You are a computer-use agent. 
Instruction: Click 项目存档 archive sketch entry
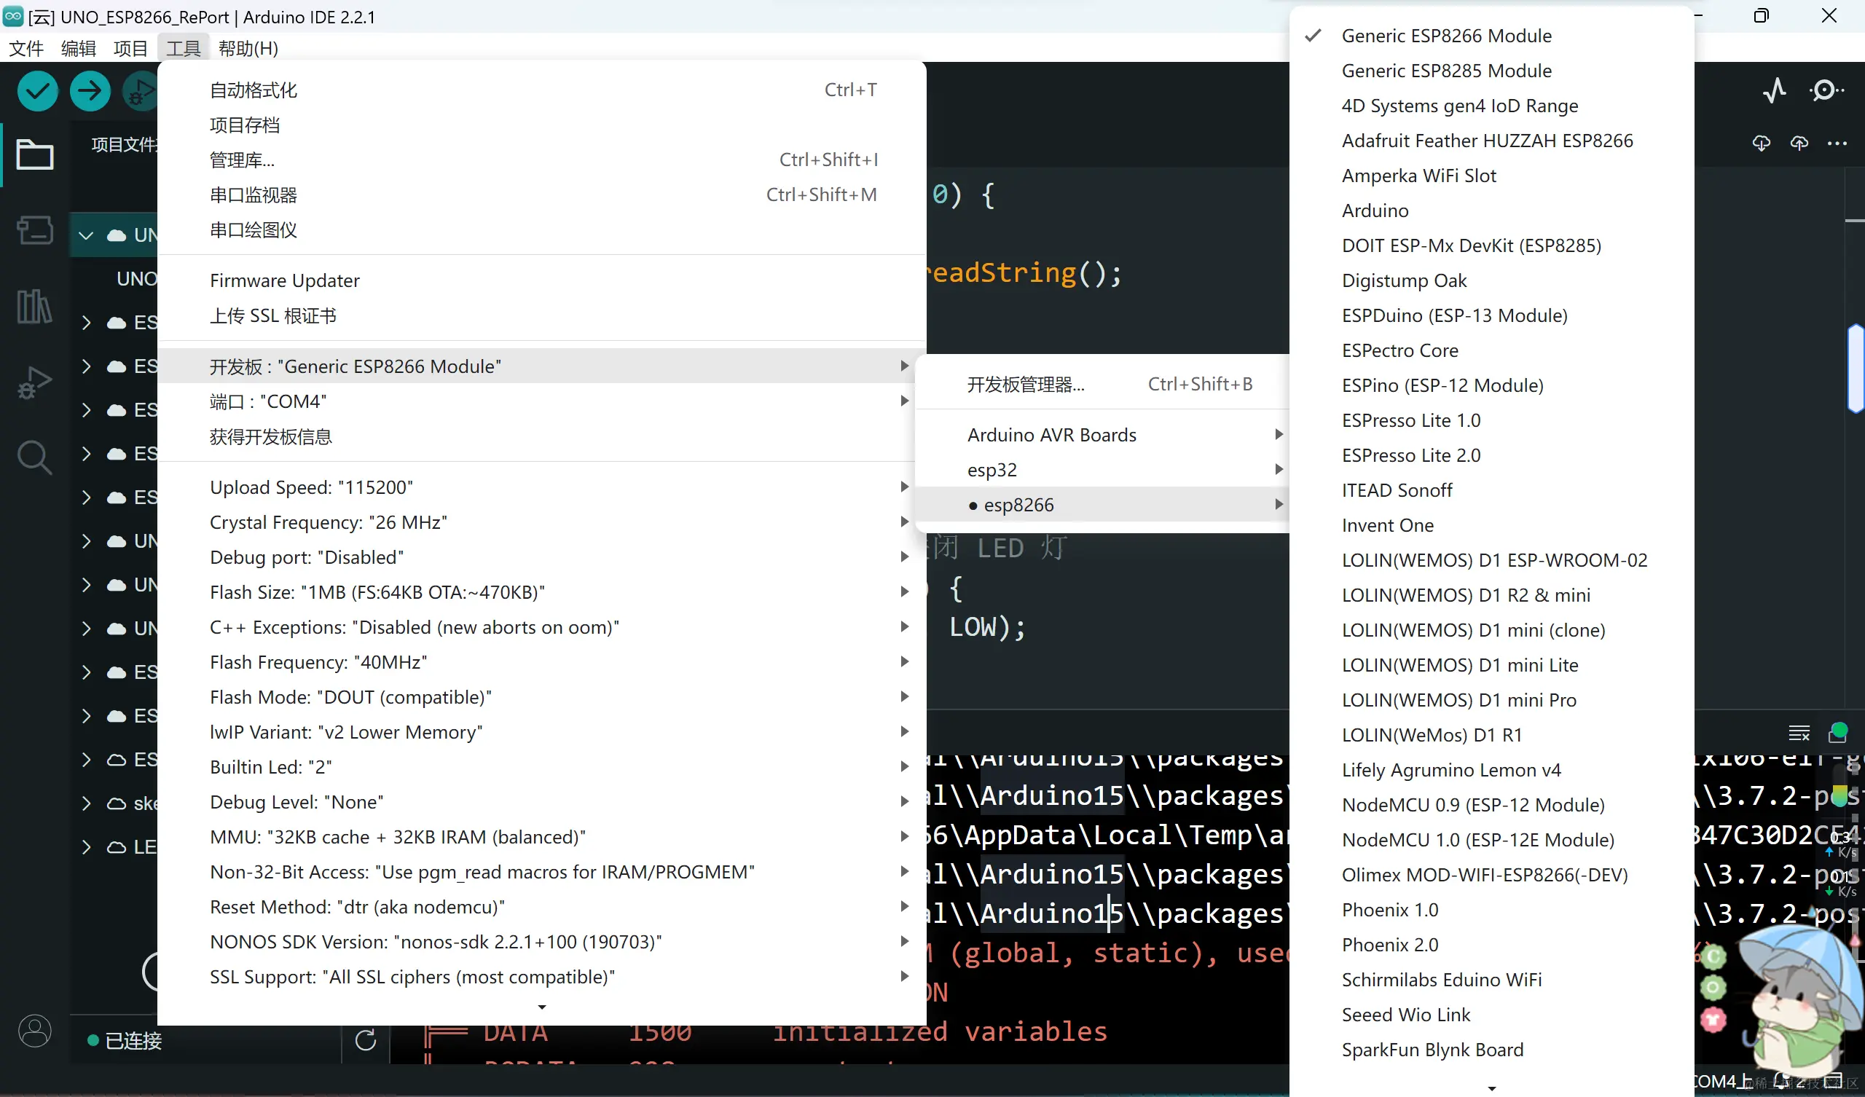542,125
